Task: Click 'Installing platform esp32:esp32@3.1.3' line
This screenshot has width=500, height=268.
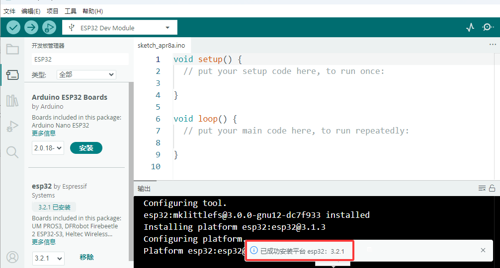Action: [235, 227]
